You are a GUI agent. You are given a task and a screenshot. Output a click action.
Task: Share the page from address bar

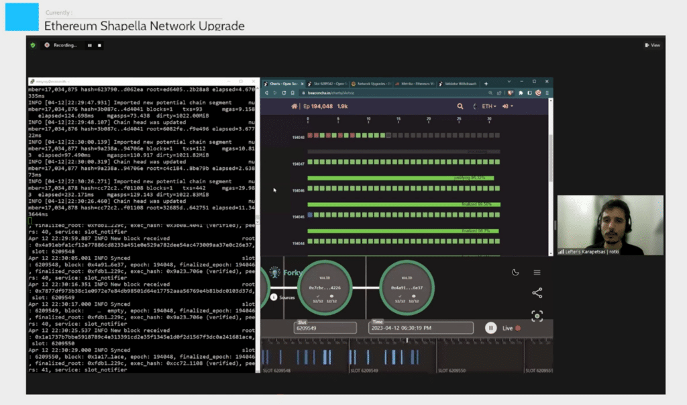[499, 93]
